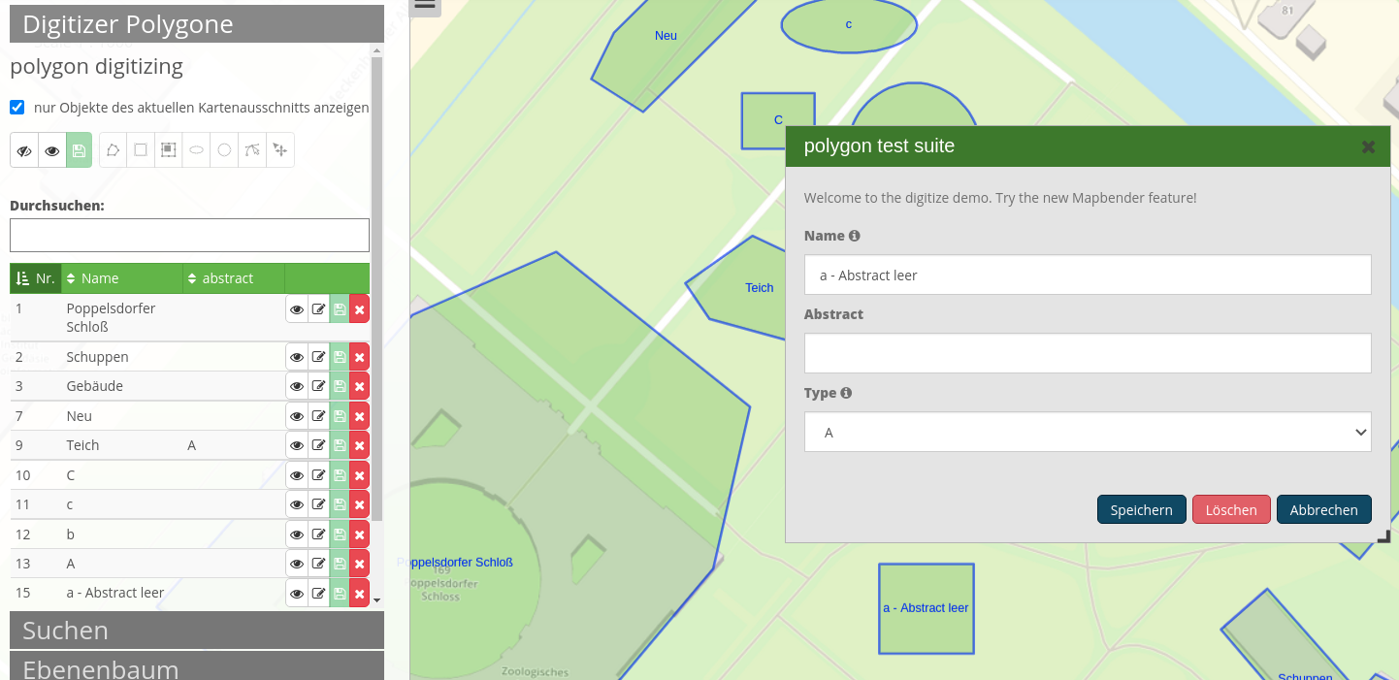Delete row 11 named c

pyautogui.click(x=360, y=504)
